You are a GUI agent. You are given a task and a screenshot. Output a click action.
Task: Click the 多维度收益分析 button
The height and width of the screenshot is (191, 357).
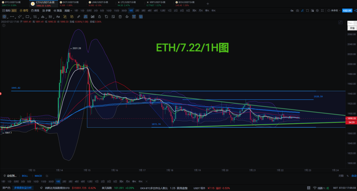point(23,188)
